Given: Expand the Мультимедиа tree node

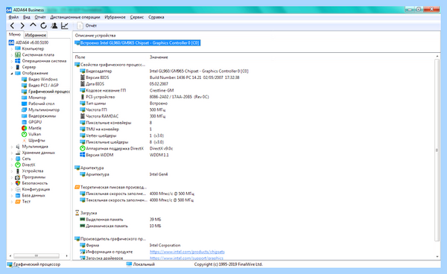Looking at the screenshot, I should [x=12, y=147].
